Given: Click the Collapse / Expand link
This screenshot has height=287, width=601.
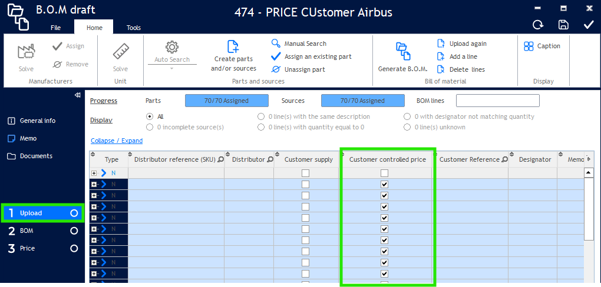Looking at the screenshot, I should click(116, 141).
